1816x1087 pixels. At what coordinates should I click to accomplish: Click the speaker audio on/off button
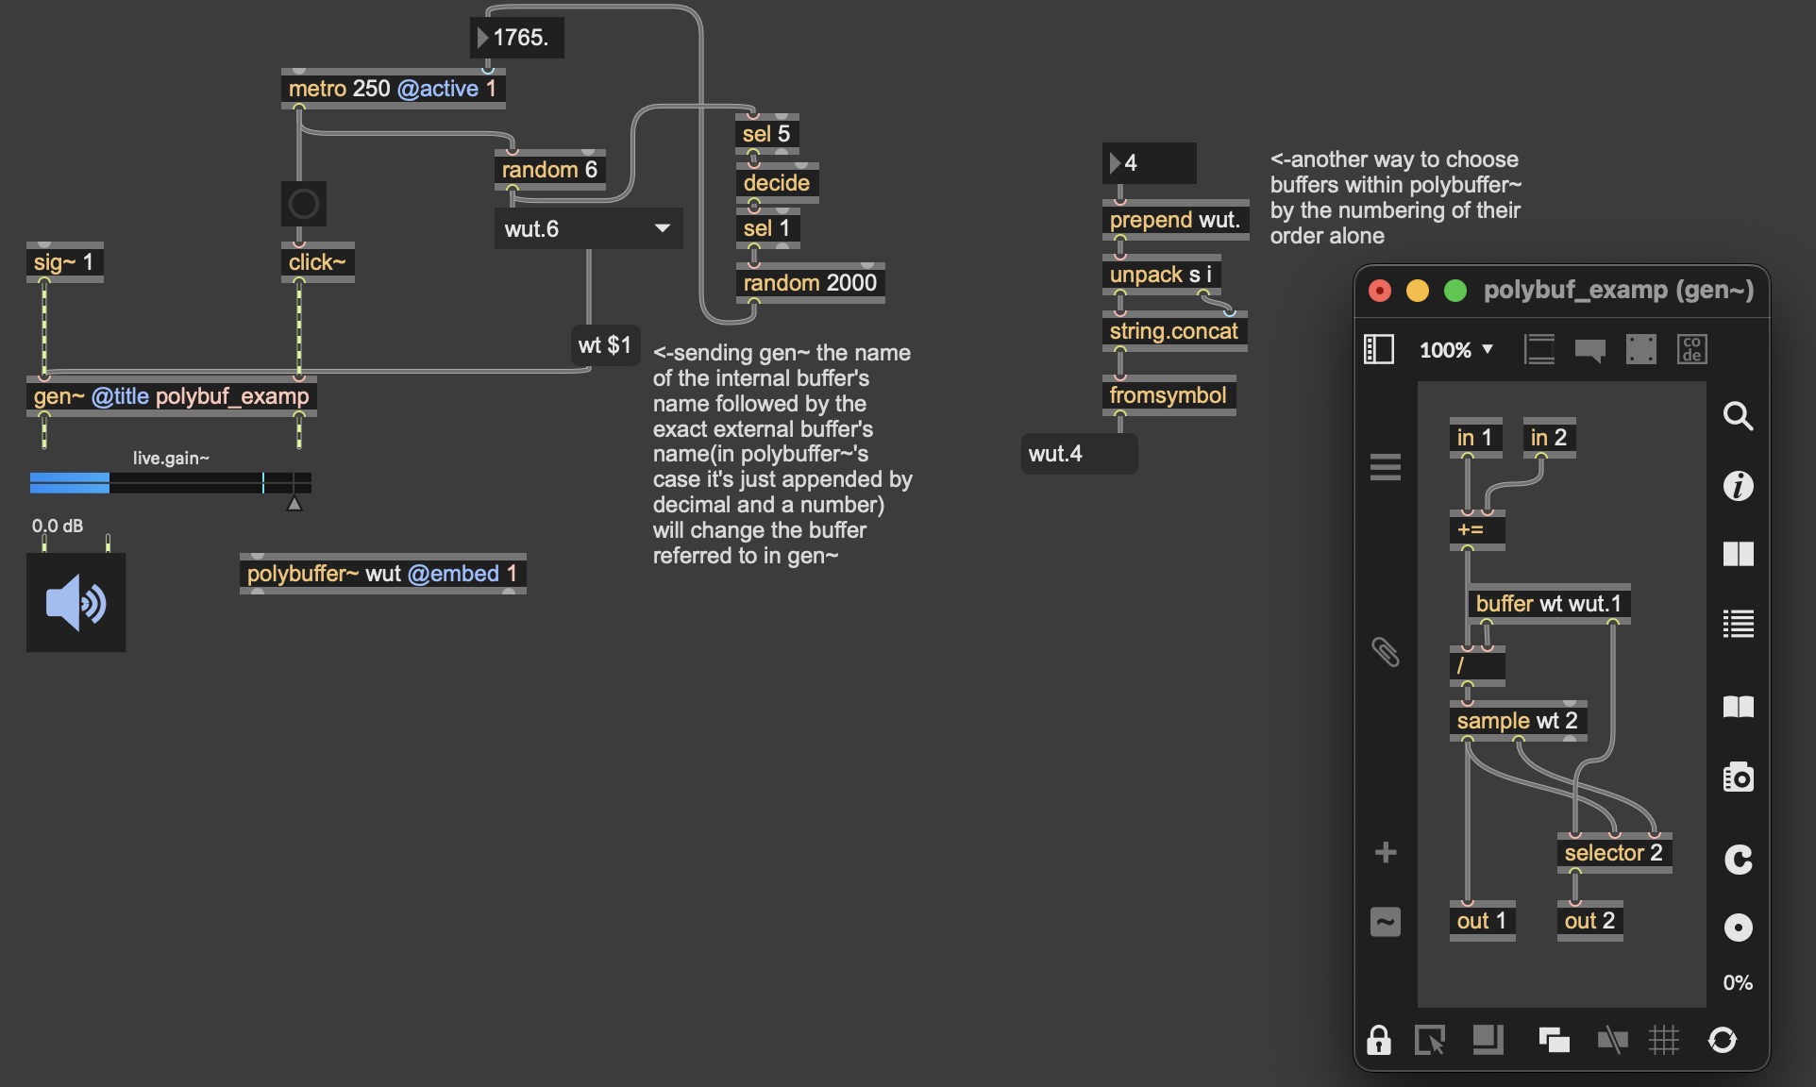pyautogui.click(x=76, y=603)
